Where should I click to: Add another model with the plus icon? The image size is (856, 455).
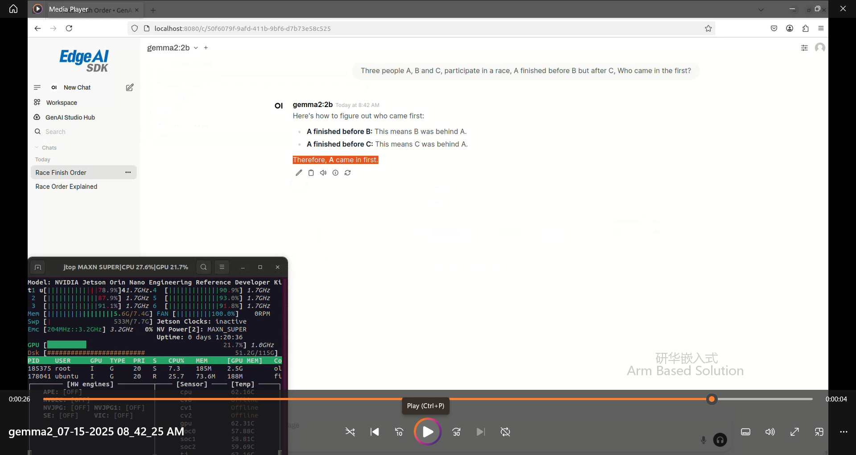[206, 48]
